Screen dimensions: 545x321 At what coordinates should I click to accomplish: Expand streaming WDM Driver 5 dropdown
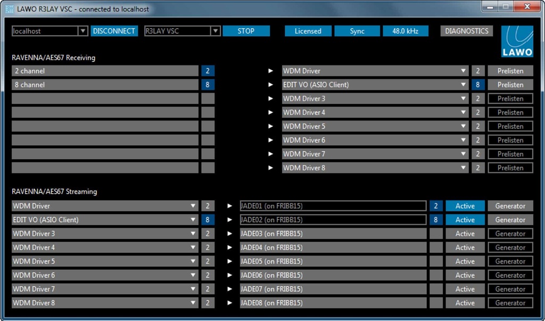click(x=193, y=261)
